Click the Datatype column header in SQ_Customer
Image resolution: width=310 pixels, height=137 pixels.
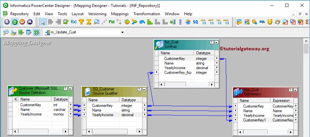pos(128,100)
